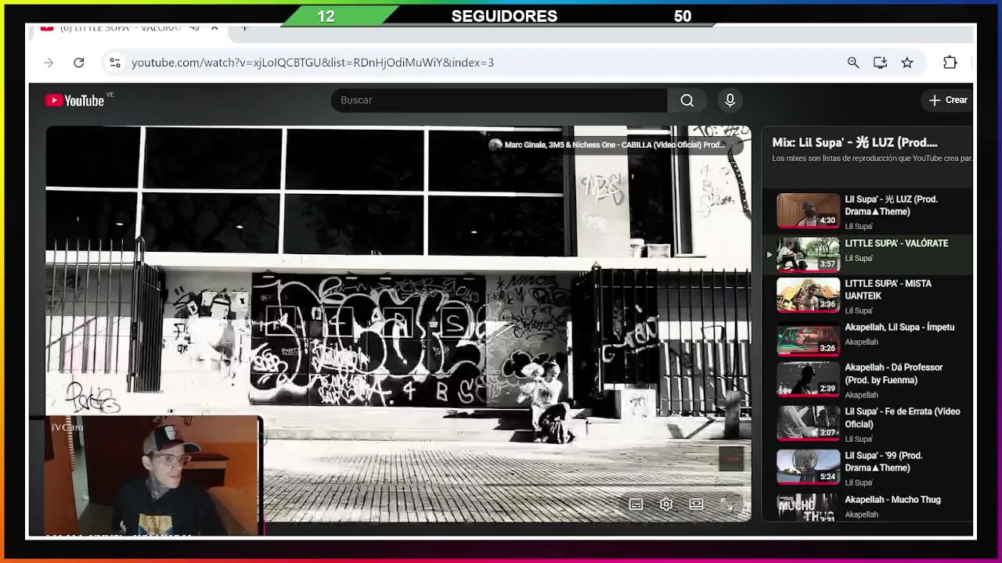
Task: Close the LITTLE SUPA browser tab
Action: coord(216,27)
